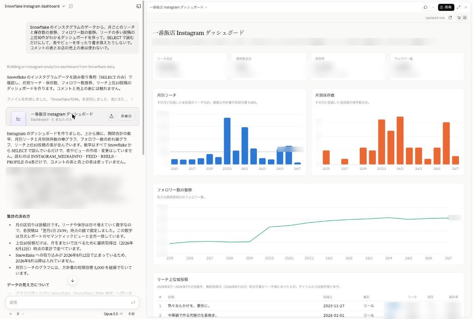Click the upload/share icon on the artifact card
Viewport: 473px width, 319px height.
[111, 116]
